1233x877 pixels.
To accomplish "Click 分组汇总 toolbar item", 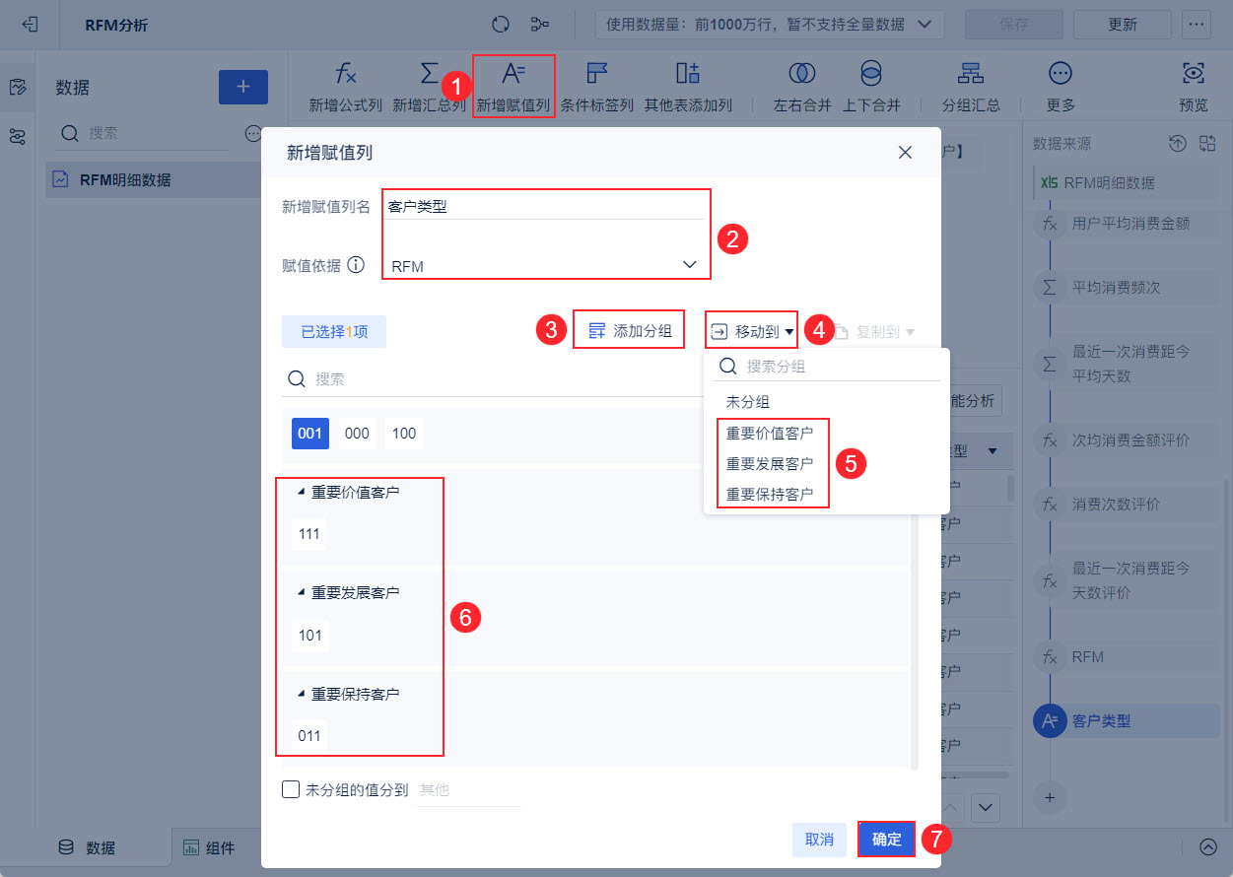I will coord(971,87).
